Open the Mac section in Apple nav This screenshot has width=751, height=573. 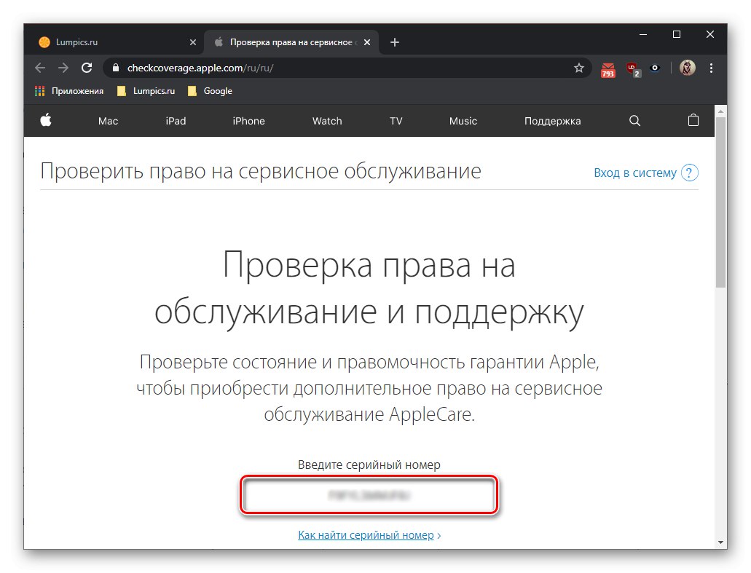click(108, 121)
